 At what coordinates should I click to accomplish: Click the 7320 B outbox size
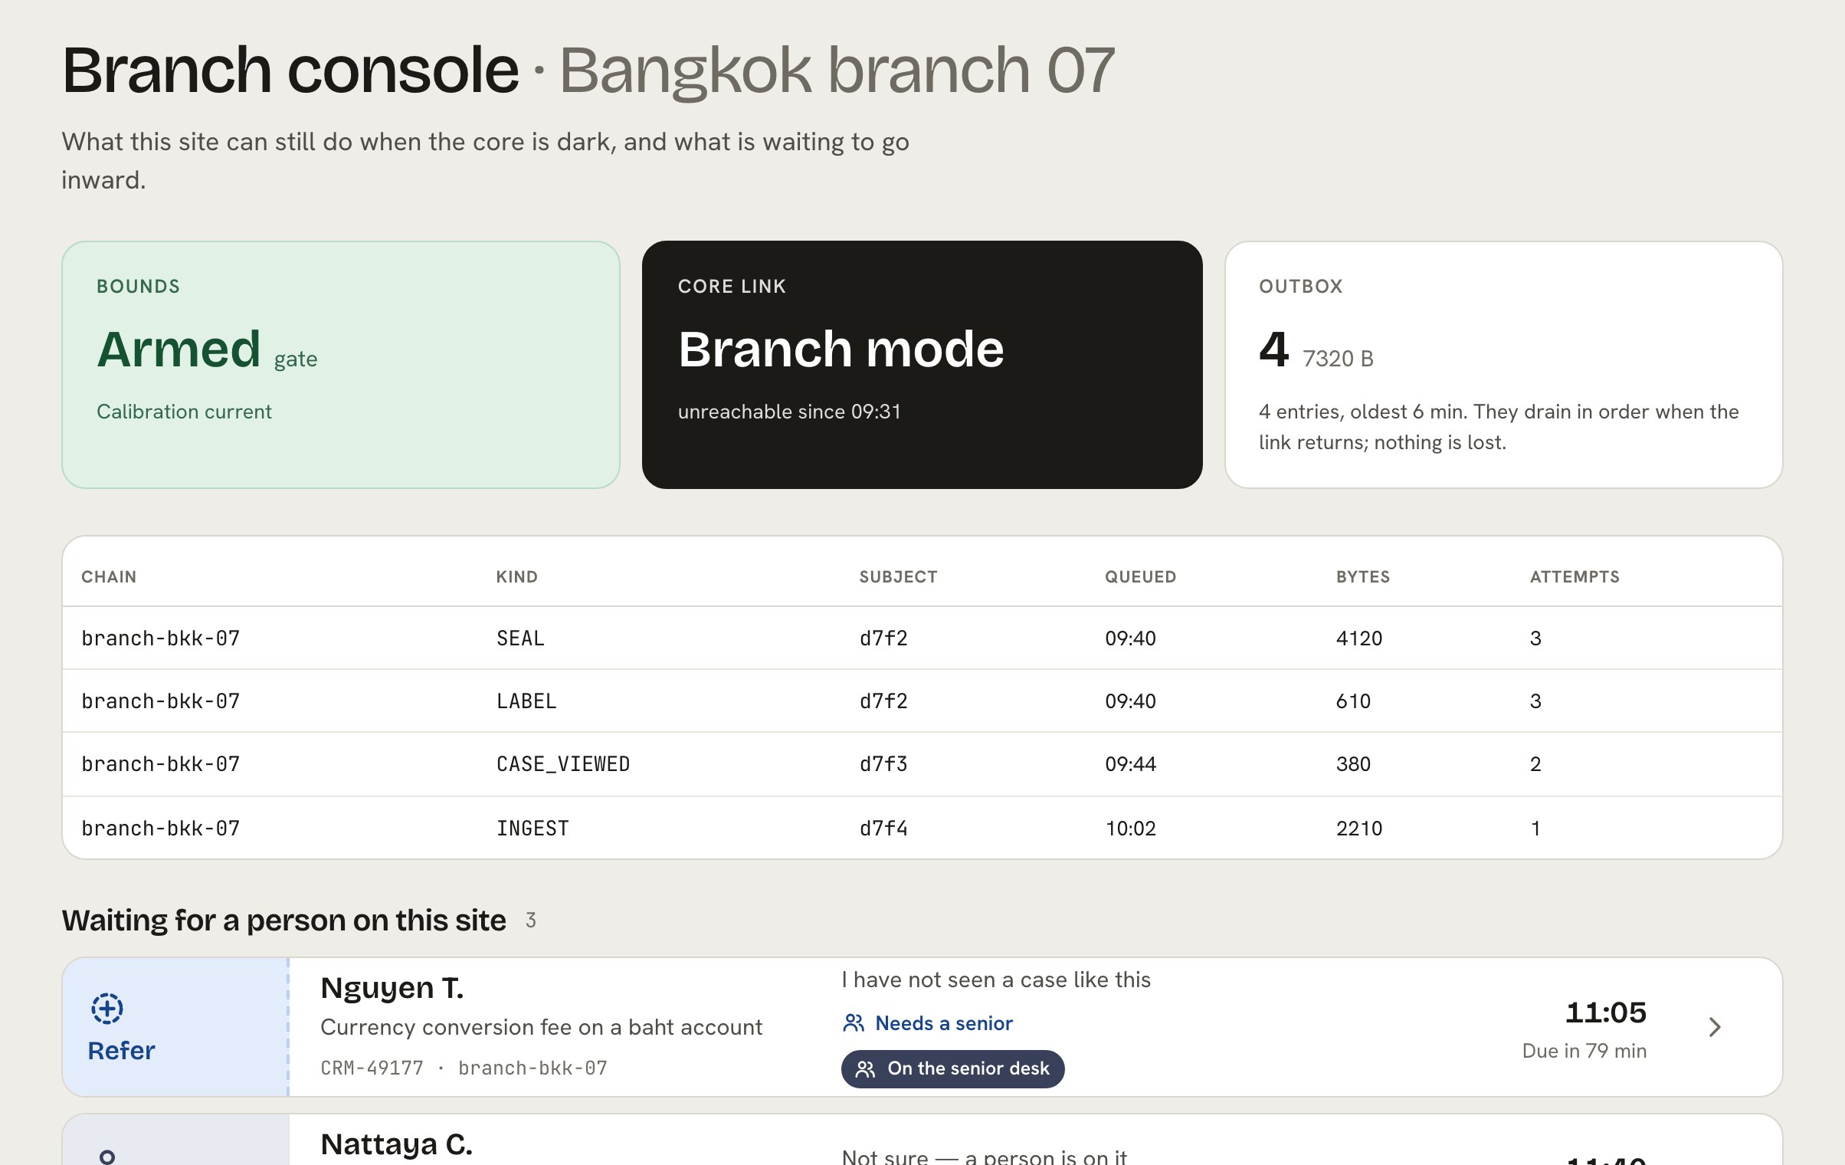click(x=1338, y=358)
